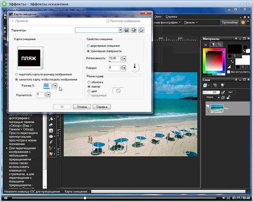
Task: Pause the tutorial video
Action: tap(6, 198)
